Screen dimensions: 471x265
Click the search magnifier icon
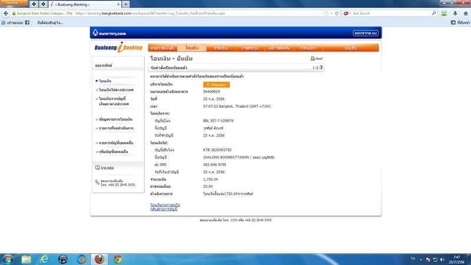coord(434,13)
